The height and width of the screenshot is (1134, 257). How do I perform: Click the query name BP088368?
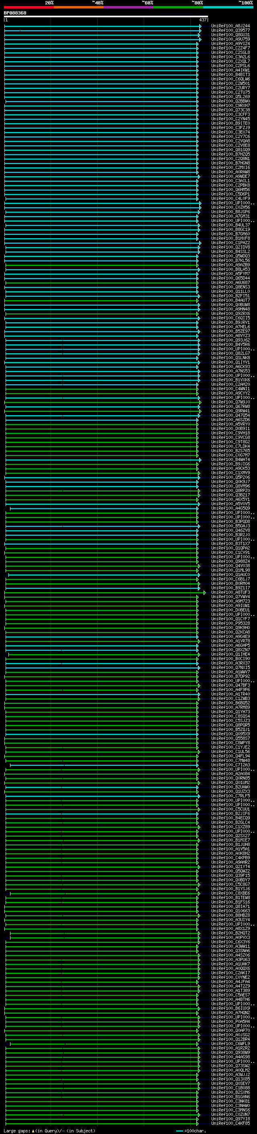coord(15,13)
